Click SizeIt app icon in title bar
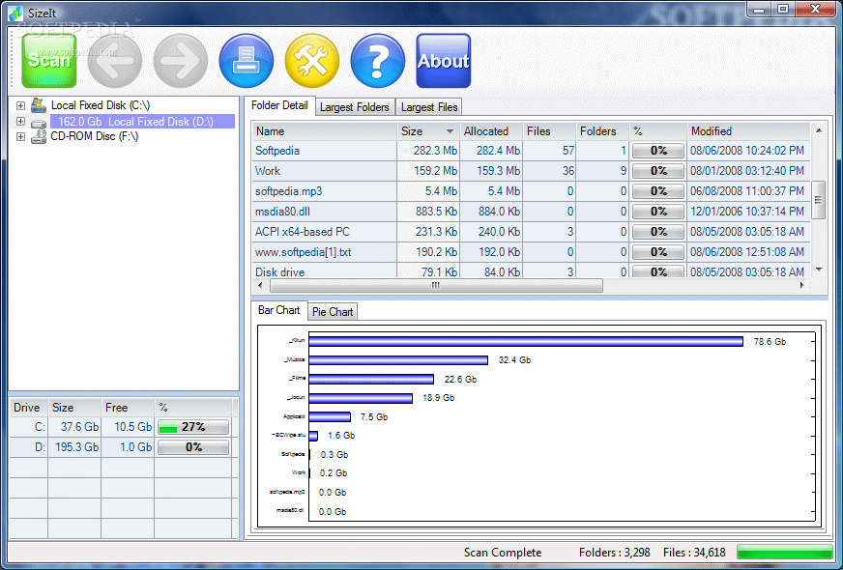843x570 pixels. [x=15, y=13]
